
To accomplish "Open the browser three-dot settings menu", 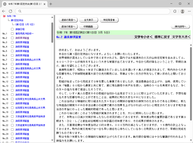I will [x=189, y=11].
